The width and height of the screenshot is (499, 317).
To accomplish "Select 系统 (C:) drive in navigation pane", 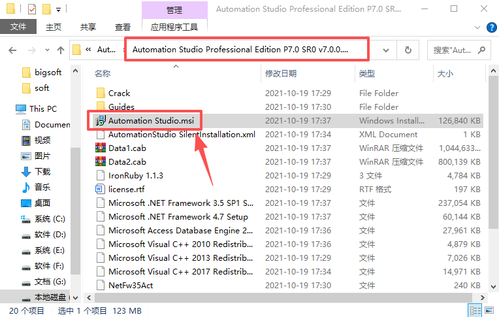I will [50, 219].
